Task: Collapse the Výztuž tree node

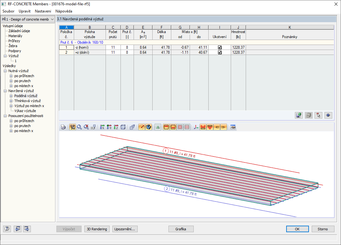Action: (5, 56)
